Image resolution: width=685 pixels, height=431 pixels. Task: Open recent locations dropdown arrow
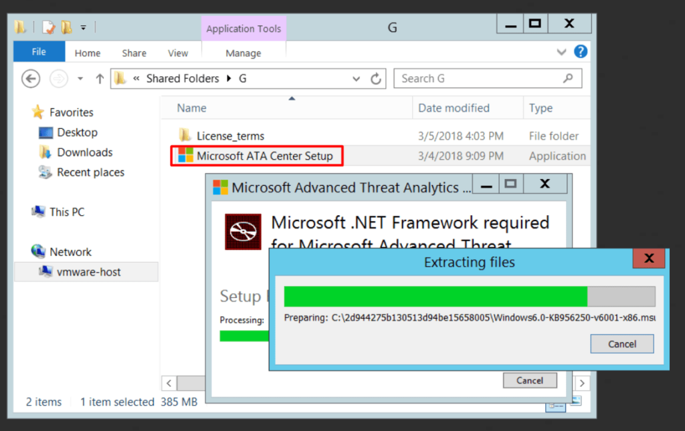click(x=80, y=79)
